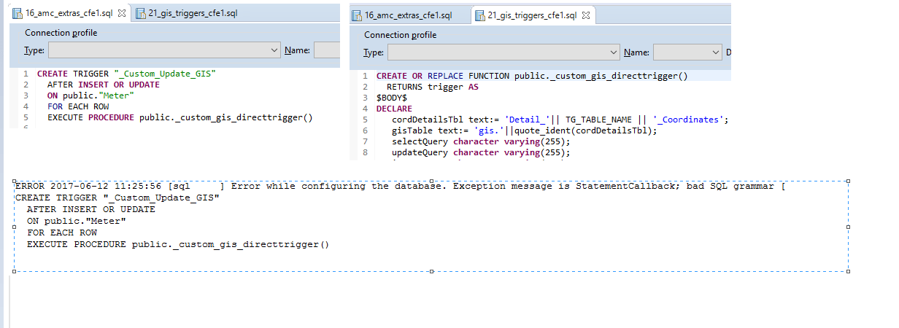The image size is (899, 328).
Task: Click the gisTable text declaration line
Action: pyautogui.click(x=525, y=130)
